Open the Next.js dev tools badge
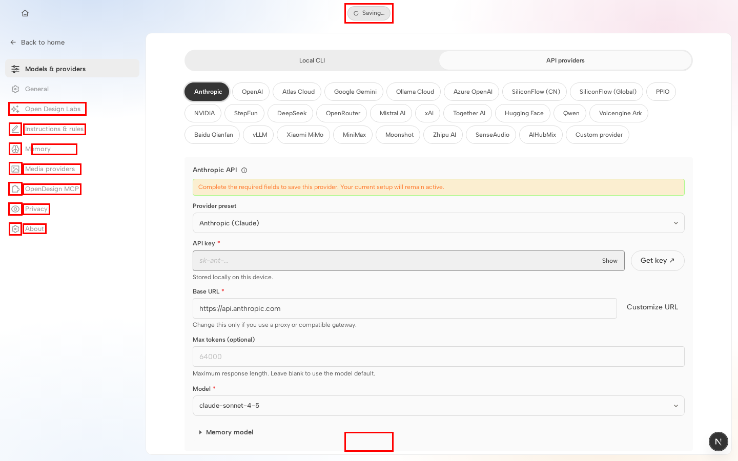 tap(719, 442)
